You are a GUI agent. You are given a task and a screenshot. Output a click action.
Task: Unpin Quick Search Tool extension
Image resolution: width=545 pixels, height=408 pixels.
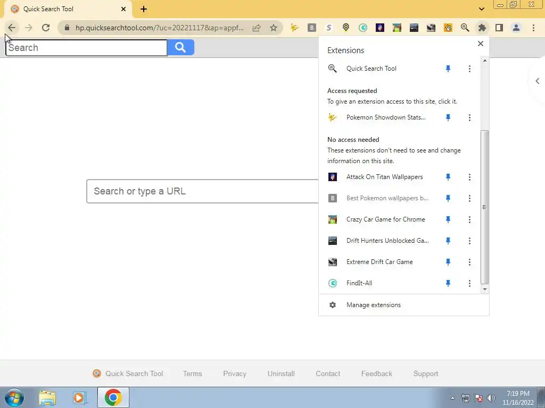pos(448,69)
